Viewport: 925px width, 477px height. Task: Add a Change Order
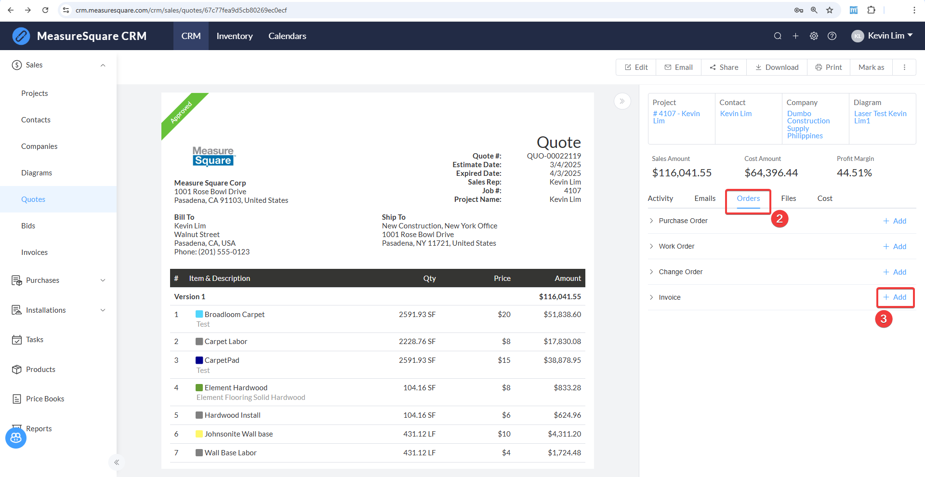click(895, 272)
